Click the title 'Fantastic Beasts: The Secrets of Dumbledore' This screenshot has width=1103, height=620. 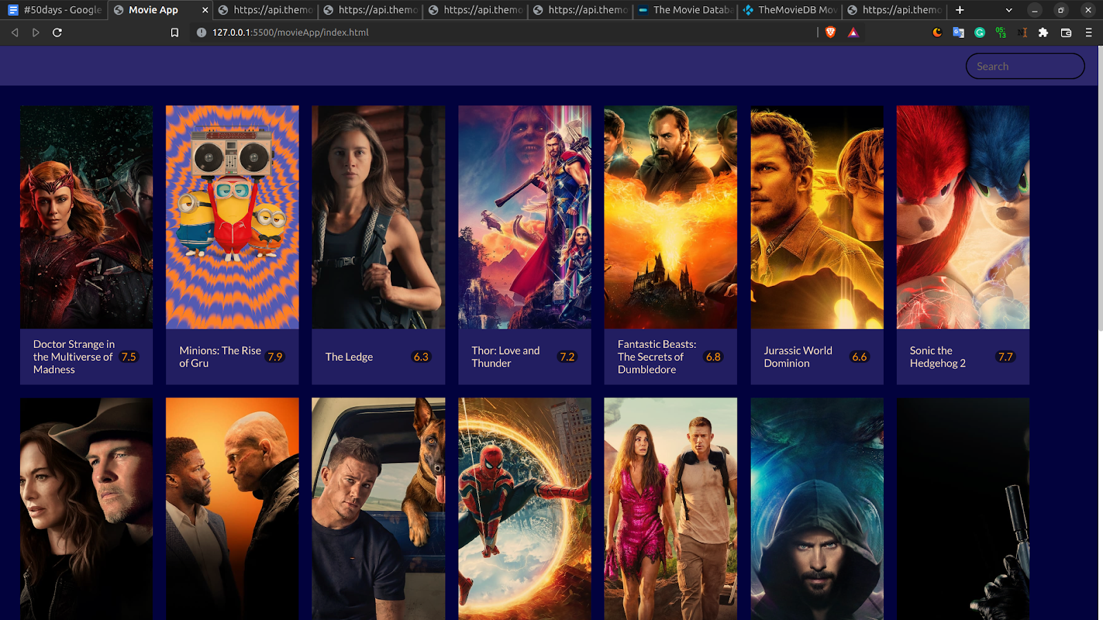click(x=657, y=357)
